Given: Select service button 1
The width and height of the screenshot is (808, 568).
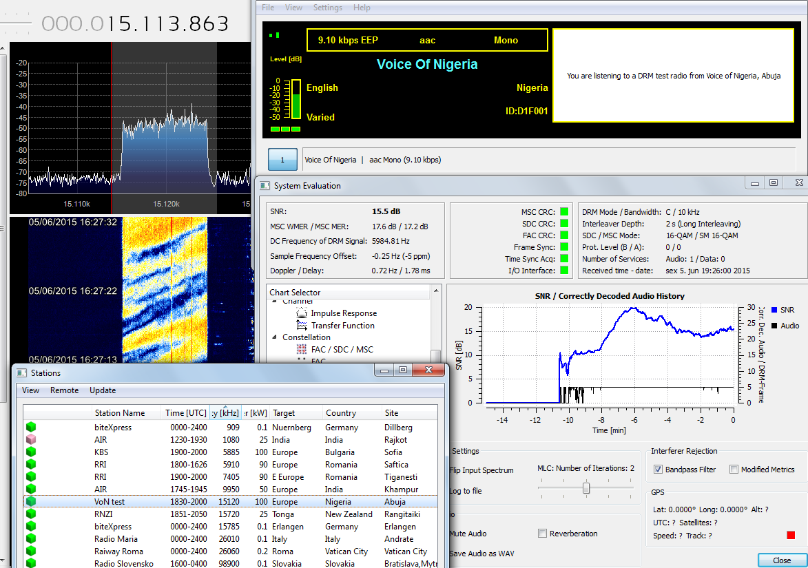Looking at the screenshot, I should 282,160.
